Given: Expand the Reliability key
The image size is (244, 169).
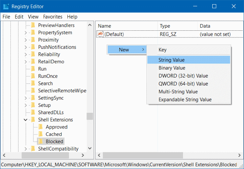Looking at the screenshot, I should pyautogui.click(x=26, y=54).
